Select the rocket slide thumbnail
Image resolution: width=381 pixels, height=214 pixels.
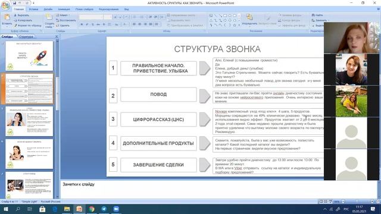29,56
